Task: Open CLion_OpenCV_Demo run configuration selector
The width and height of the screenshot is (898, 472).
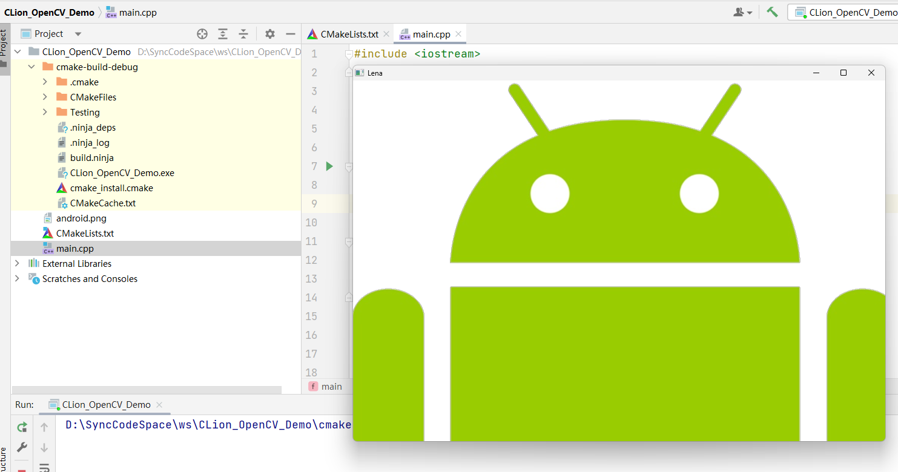Action: point(844,12)
